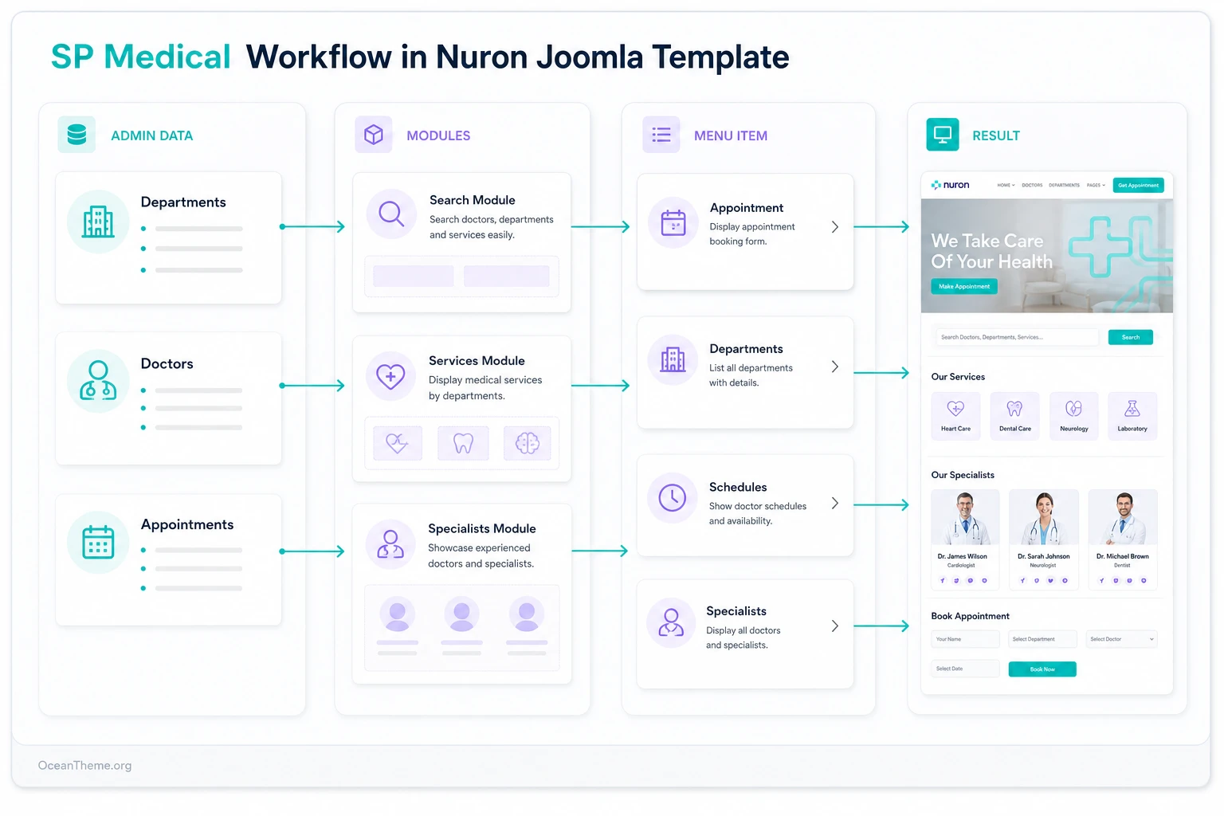Image resolution: width=1224 pixels, height=816 pixels.
Task: Click the Get Appointment button
Action: (x=1138, y=185)
